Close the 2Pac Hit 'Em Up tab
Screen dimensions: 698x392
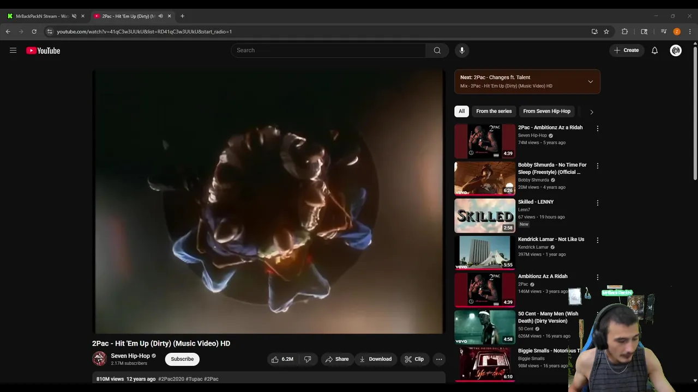tap(169, 16)
